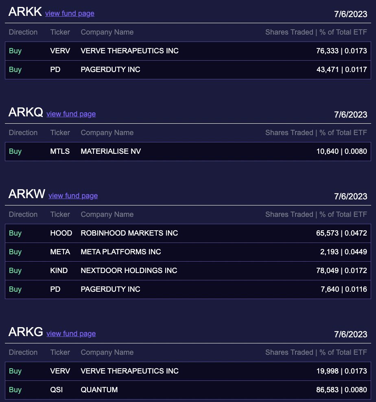Viewport: 376px width, 402px height.
Task: Click Buy in the QSI row
Action: click(15, 390)
